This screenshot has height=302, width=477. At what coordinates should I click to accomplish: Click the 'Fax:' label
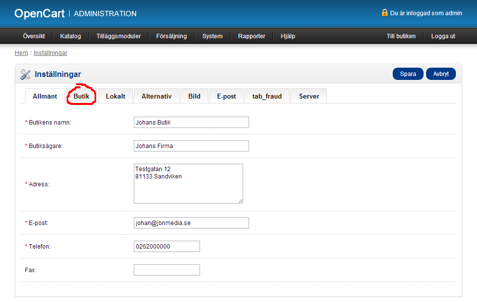[30, 270]
